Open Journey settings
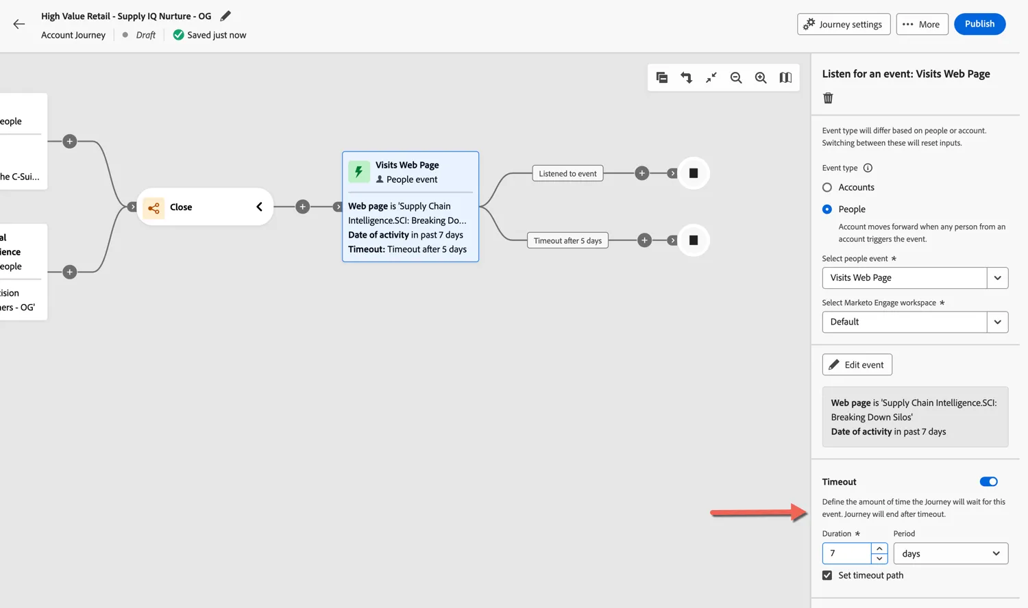Viewport: 1028px width, 608px height. (844, 24)
